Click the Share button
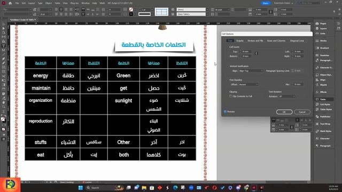Image resolution: width=342 pixels, height=192 pixels. [266, 3]
